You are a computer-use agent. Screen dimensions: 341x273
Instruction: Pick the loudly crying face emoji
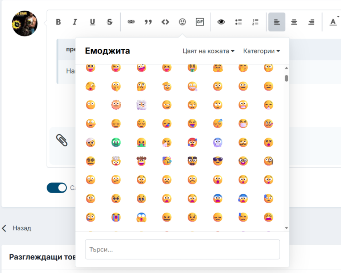point(116,217)
